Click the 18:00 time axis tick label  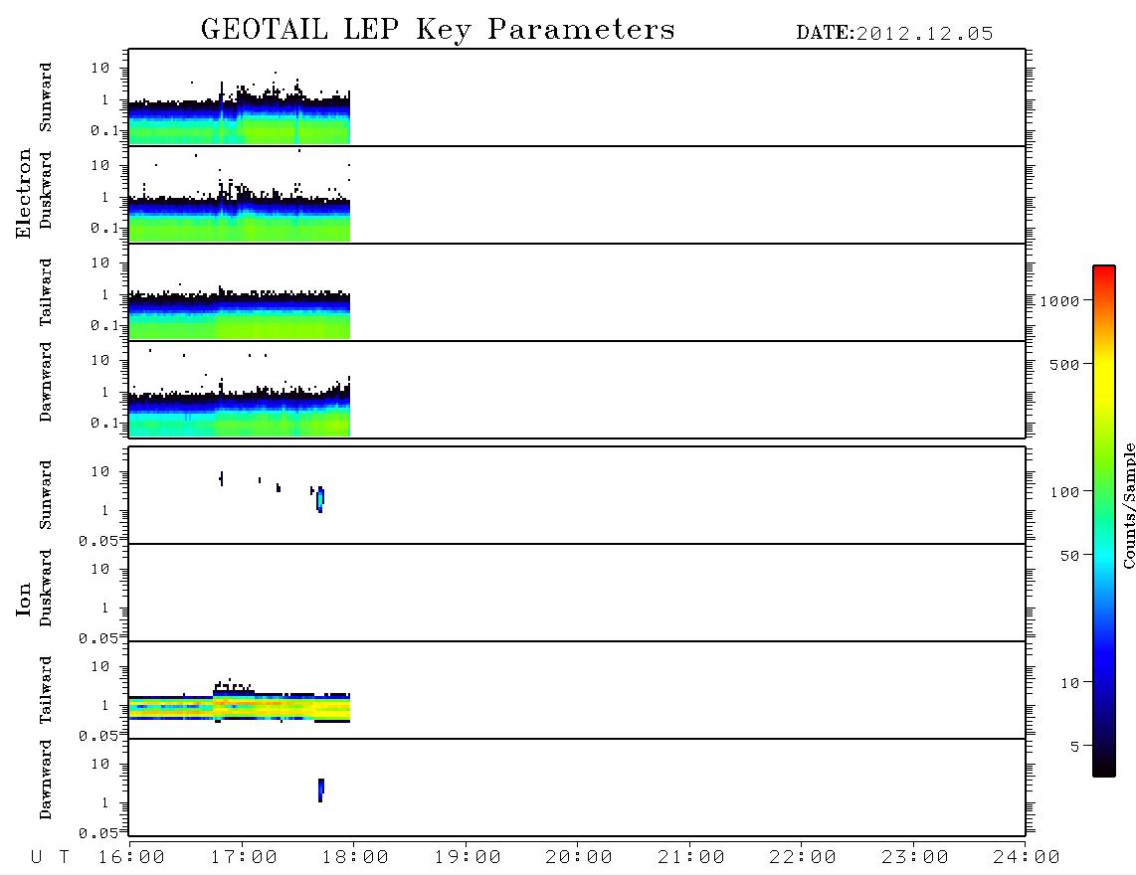(x=355, y=858)
